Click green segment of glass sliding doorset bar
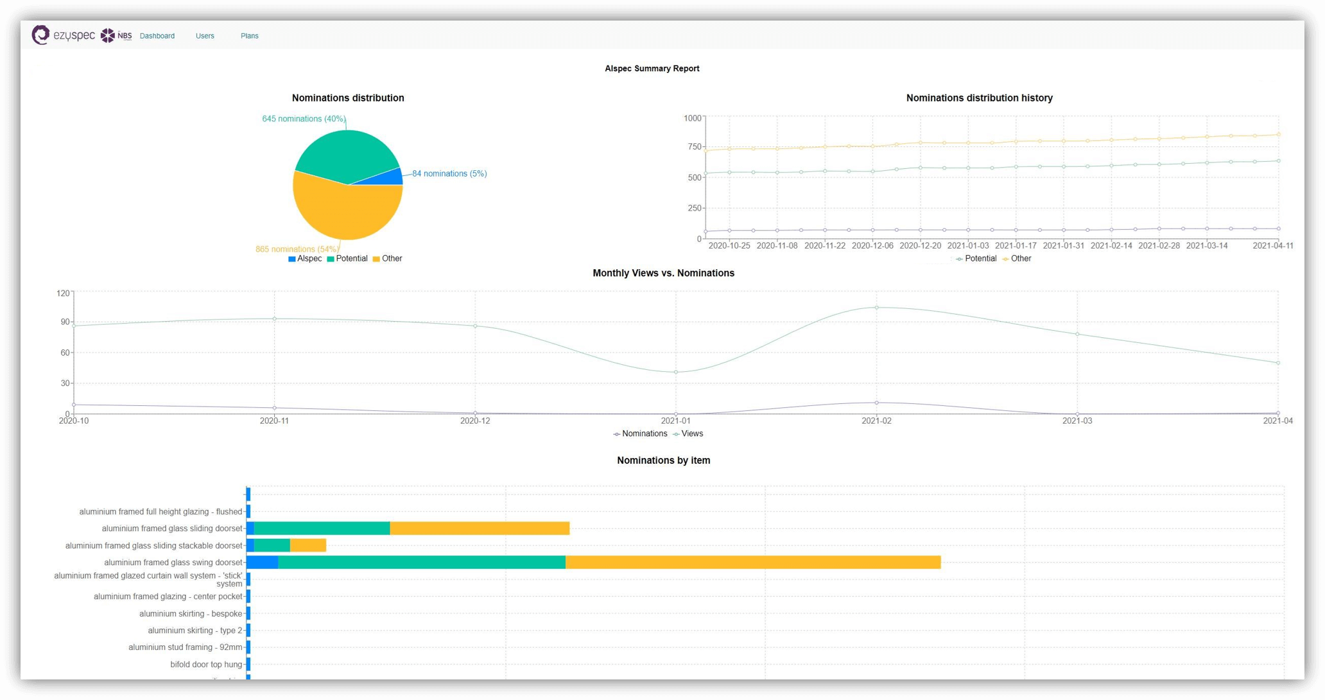Screen dimensions: 1325x700 (322, 529)
